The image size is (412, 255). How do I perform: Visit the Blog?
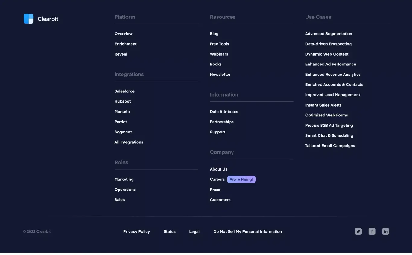click(214, 34)
